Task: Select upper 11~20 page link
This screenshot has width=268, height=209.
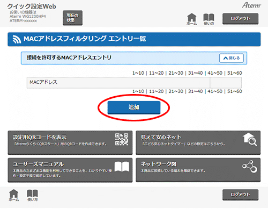Action: pos(157,73)
